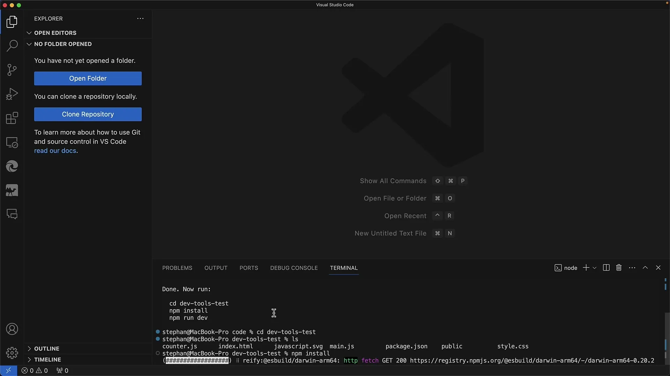The width and height of the screenshot is (670, 376).
Task: Click Open Recent hint text
Action: coord(405,216)
